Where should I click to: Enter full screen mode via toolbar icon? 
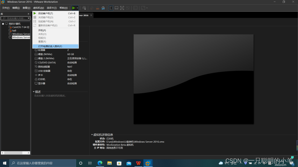tap(122, 8)
